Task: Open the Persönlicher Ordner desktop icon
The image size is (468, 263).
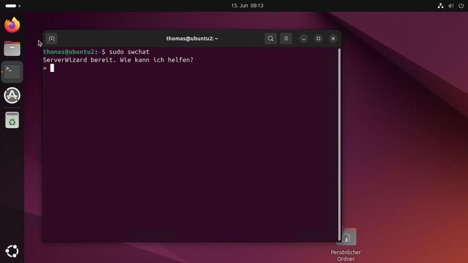Action: [x=346, y=245]
